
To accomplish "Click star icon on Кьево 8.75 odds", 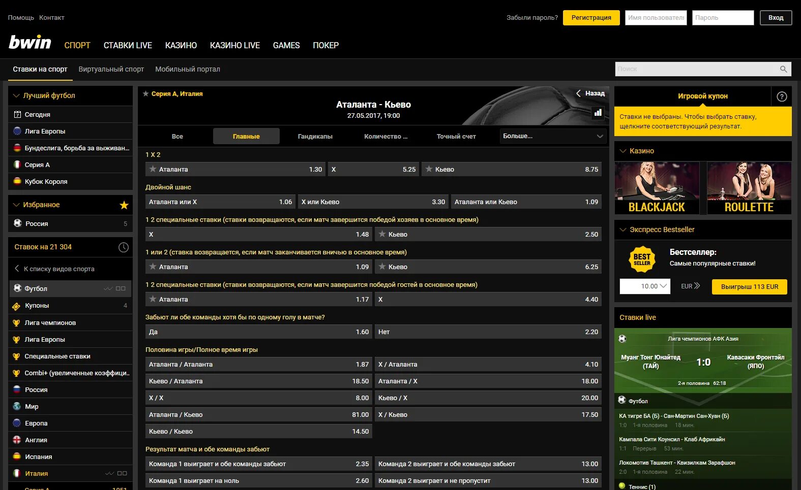I will point(429,169).
